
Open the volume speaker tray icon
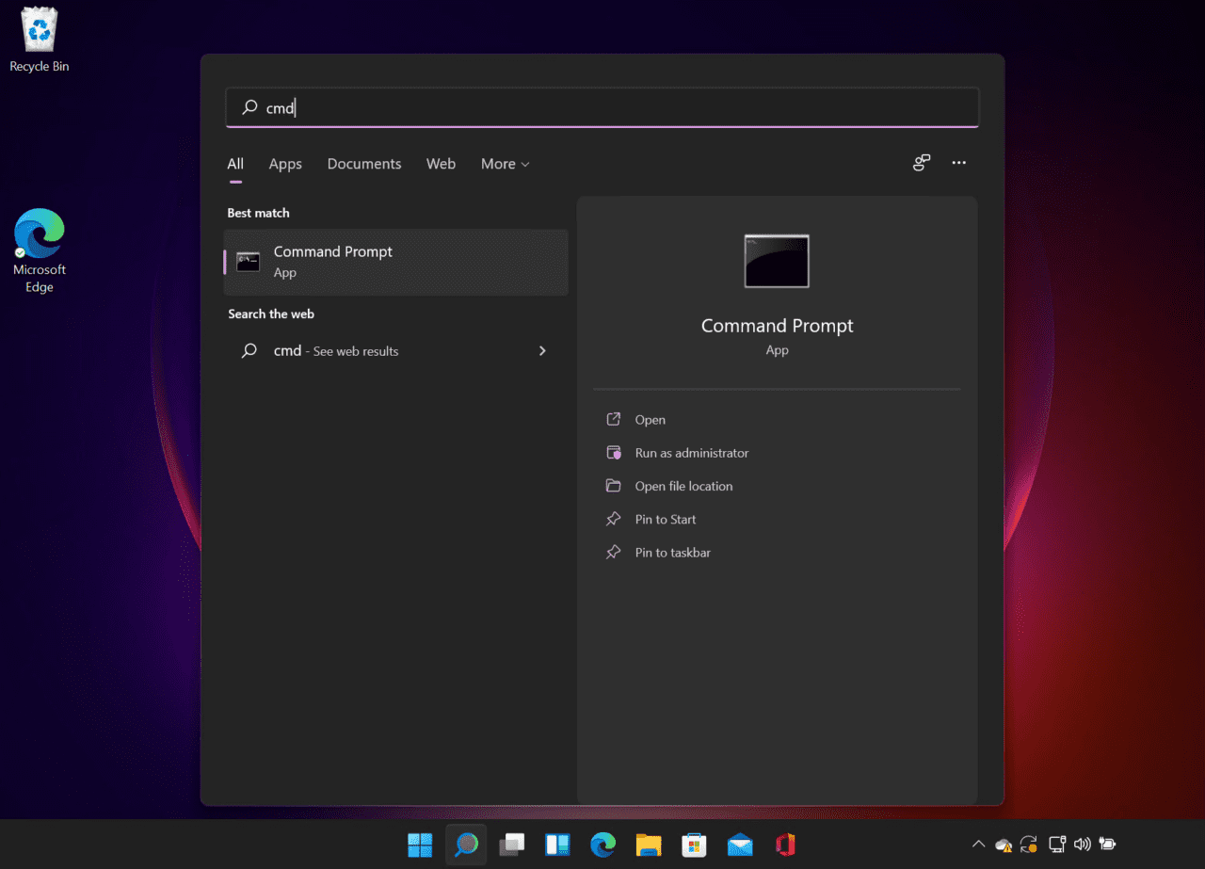[x=1082, y=845]
